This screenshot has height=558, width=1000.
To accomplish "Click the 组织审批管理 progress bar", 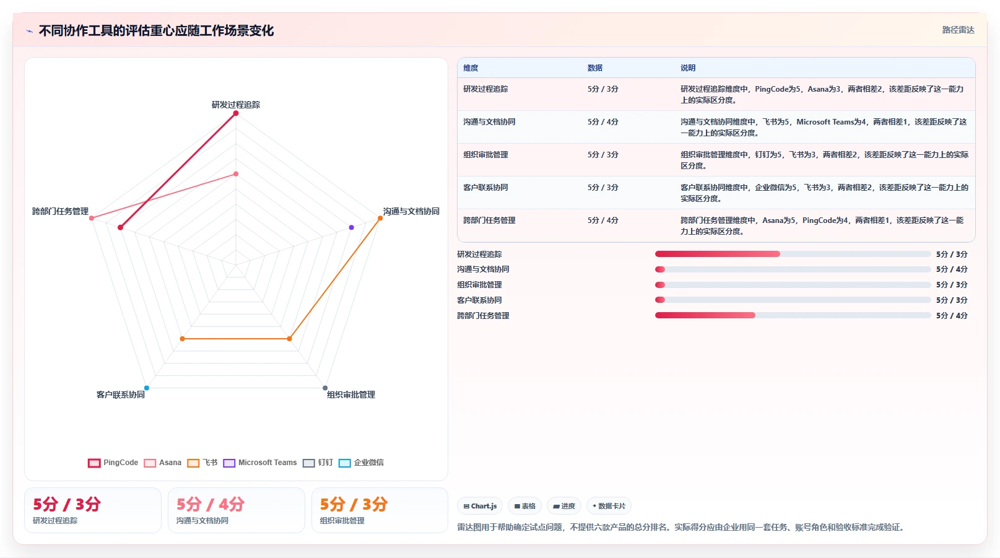I will click(793, 285).
